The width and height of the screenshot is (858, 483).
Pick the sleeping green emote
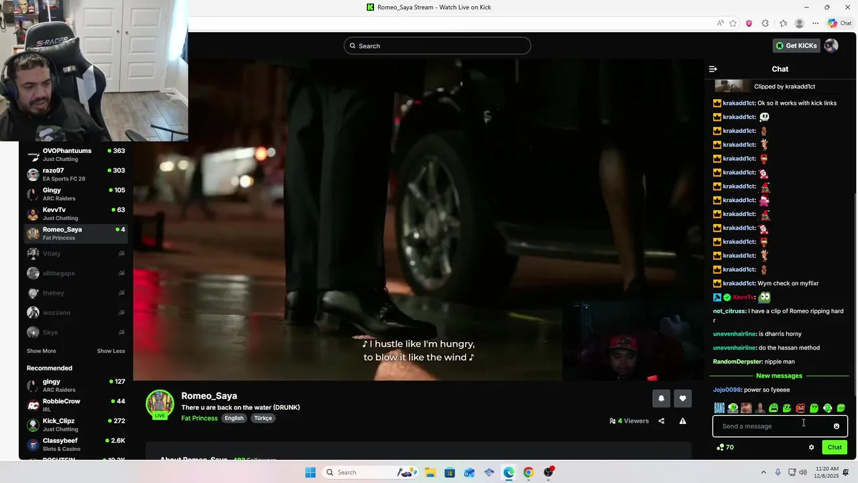[787, 408]
